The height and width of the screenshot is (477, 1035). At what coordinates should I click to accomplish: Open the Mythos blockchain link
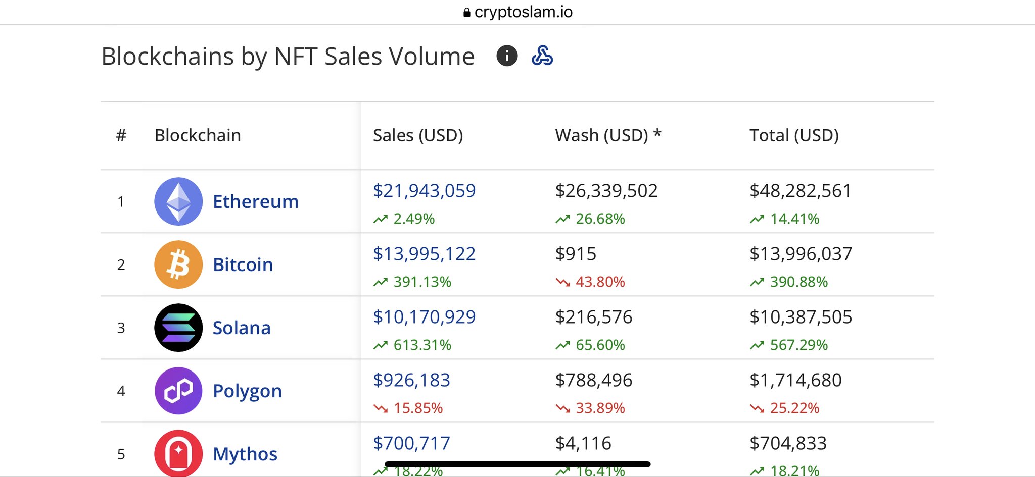[x=245, y=454]
